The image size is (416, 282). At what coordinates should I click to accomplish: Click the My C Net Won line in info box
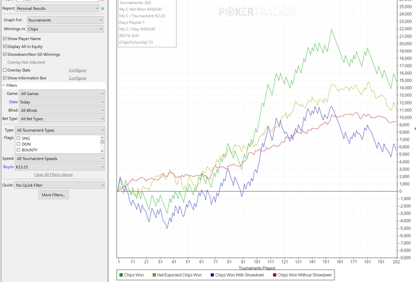pyautogui.click(x=140, y=9)
